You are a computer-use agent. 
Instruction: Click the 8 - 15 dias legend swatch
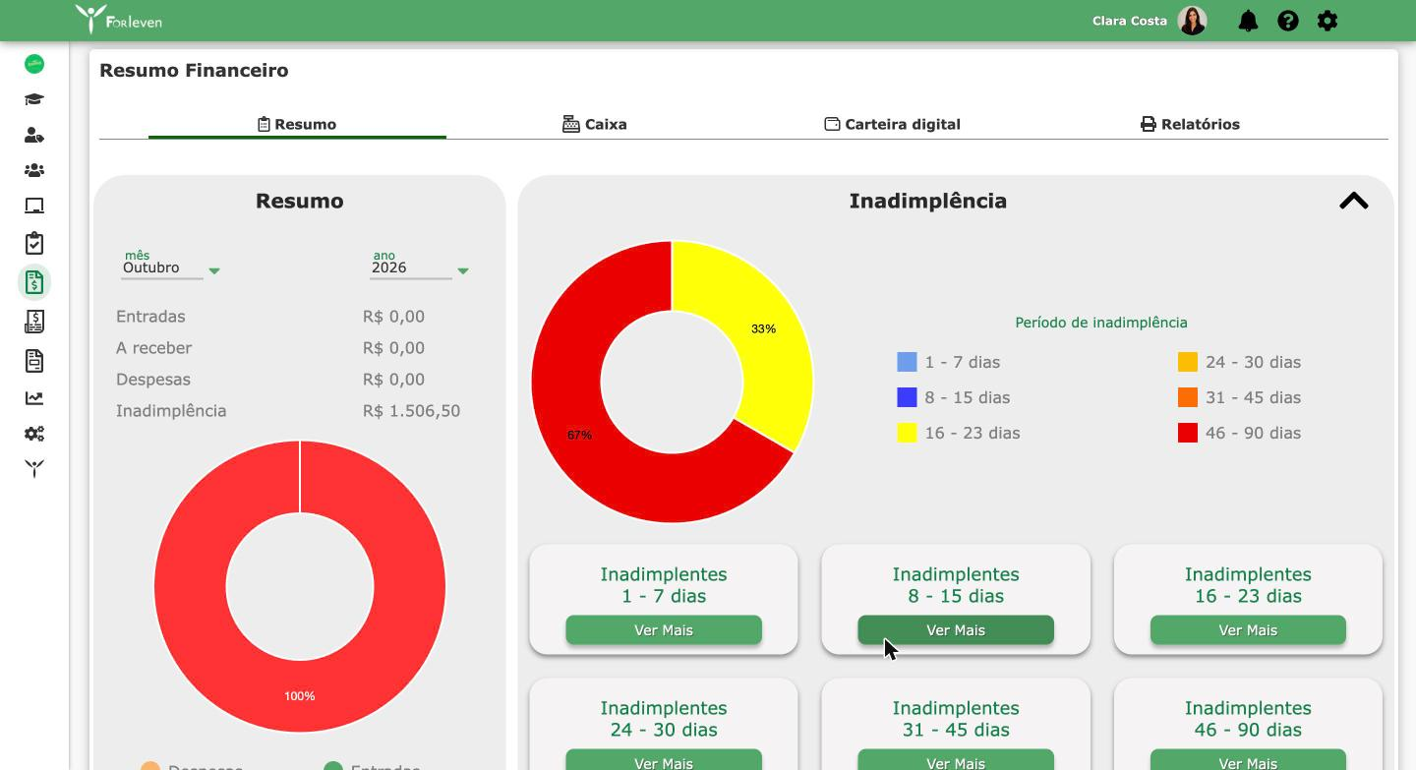click(907, 397)
